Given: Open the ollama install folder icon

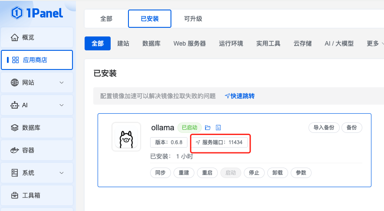Looking at the screenshot, I should pos(208,128).
